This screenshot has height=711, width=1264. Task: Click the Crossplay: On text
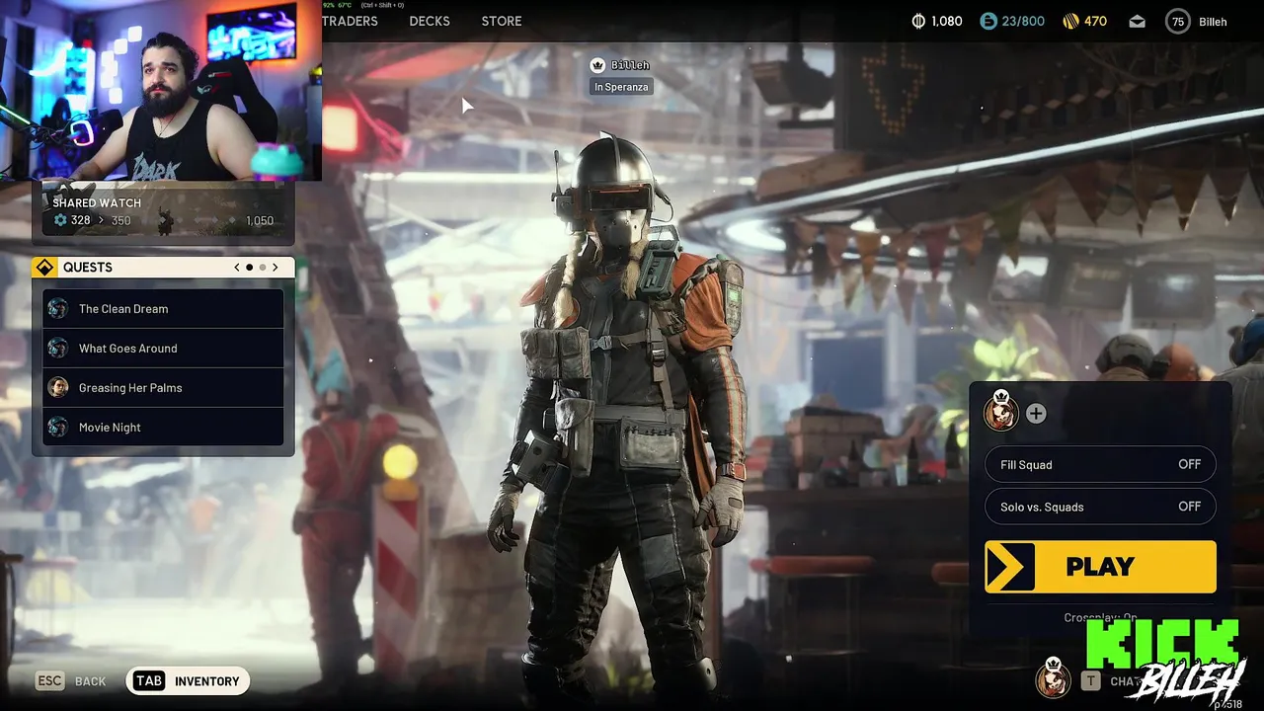point(1100,618)
